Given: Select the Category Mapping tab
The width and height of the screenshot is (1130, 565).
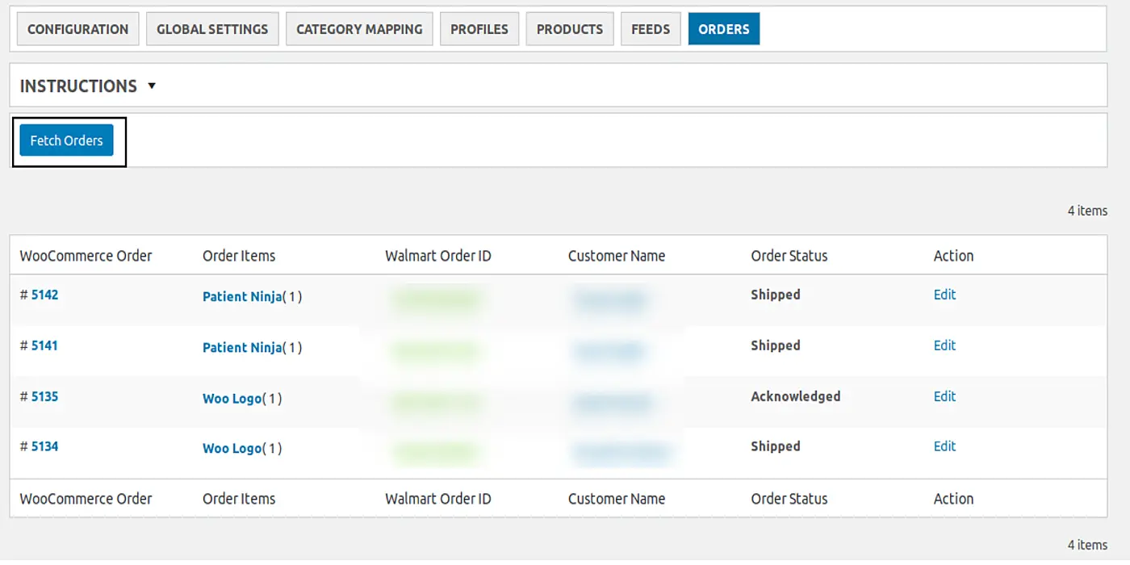Looking at the screenshot, I should click(x=358, y=28).
